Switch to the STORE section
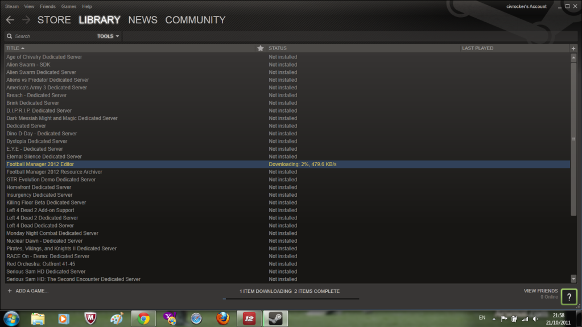 (x=54, y=20)
